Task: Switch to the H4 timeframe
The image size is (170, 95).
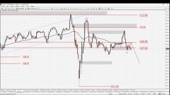Action: coord(81,8)
